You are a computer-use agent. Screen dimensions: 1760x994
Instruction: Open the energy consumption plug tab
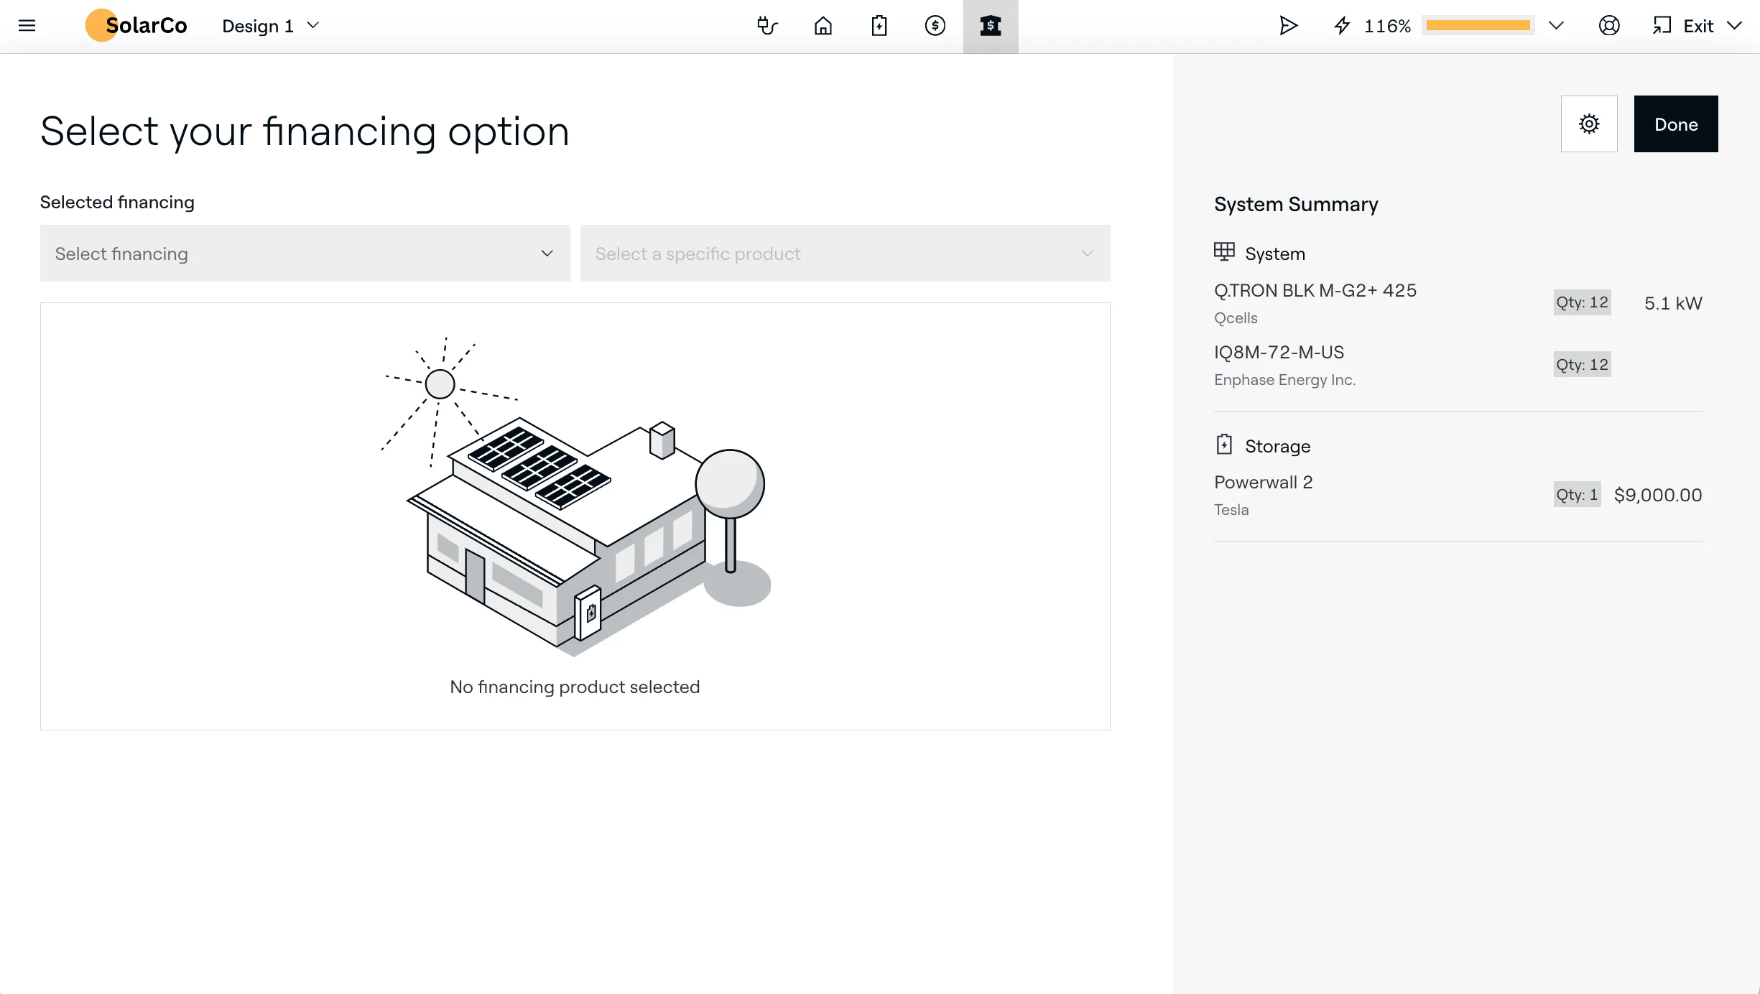(x=767, y=26)
